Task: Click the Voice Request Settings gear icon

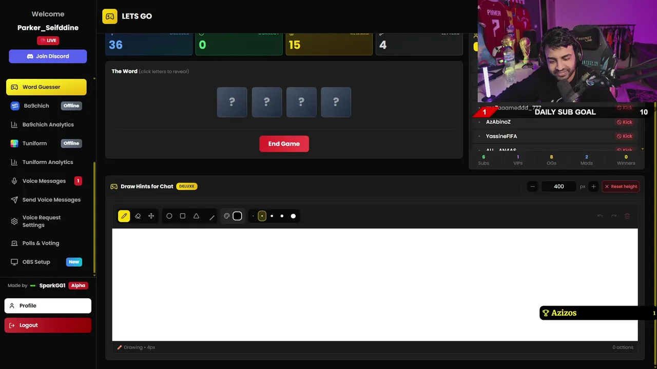Action: (x=14, y=221)
